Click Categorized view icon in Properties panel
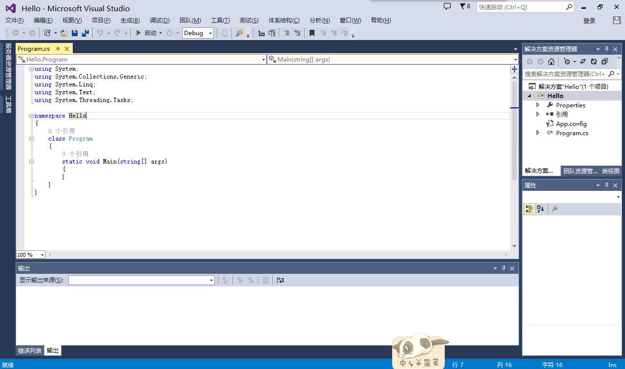 (x=529, y=209)
